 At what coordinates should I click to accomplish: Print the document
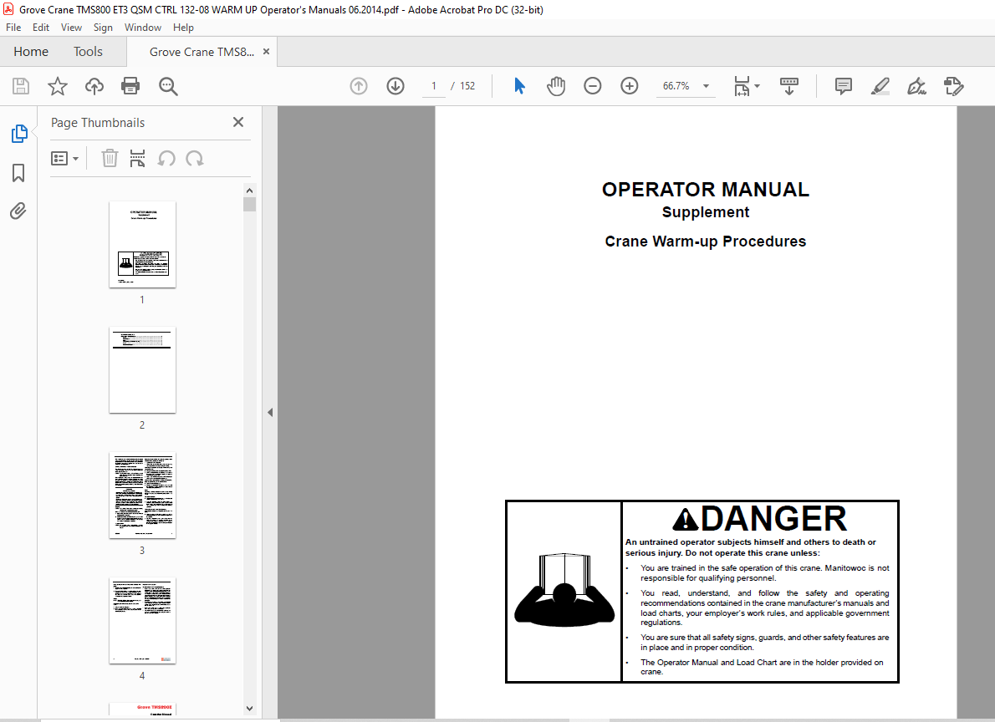click(x=130, y=86)
